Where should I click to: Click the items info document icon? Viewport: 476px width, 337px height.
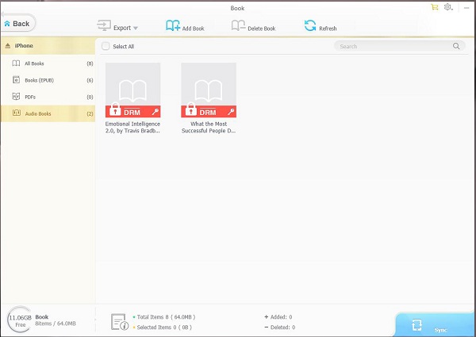(118, 321)
